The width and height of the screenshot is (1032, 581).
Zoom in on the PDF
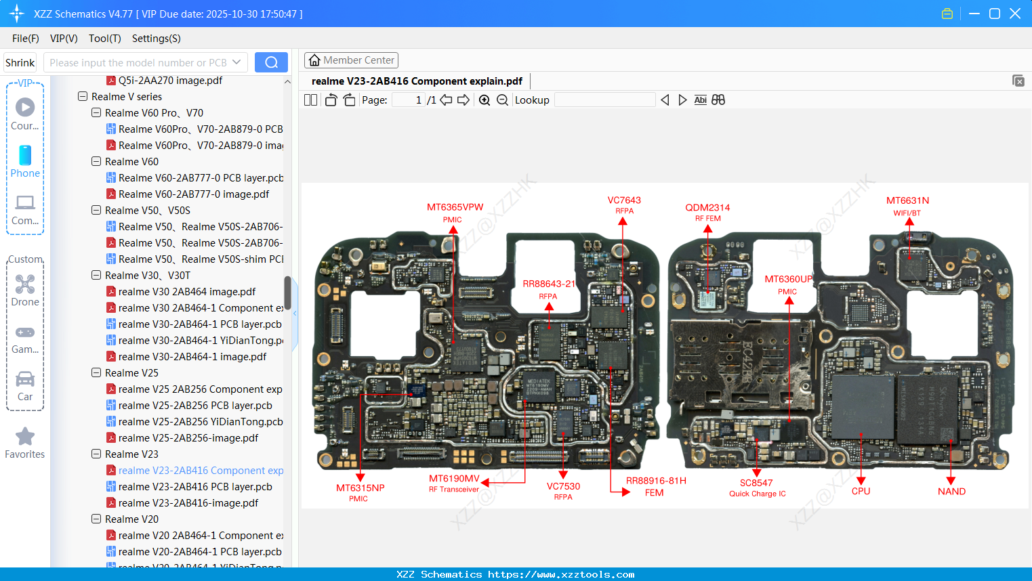tap(484, 100)
